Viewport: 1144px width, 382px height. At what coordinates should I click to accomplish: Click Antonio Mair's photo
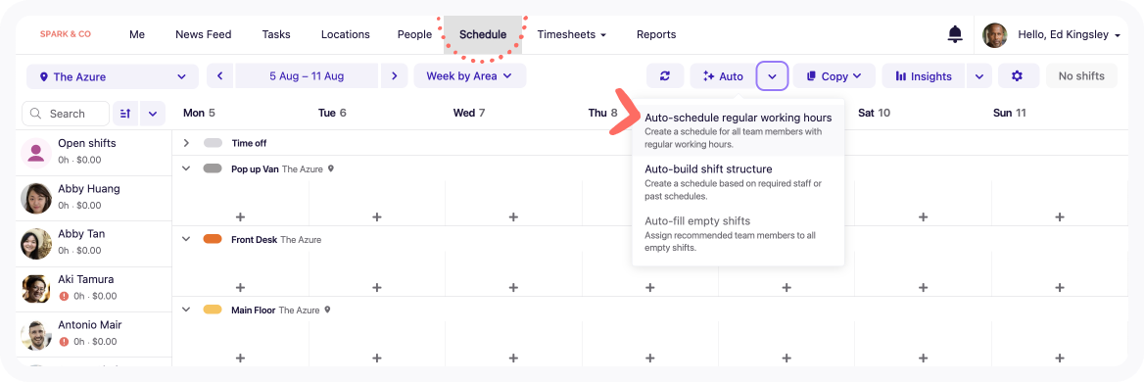[x=35, y=334]
